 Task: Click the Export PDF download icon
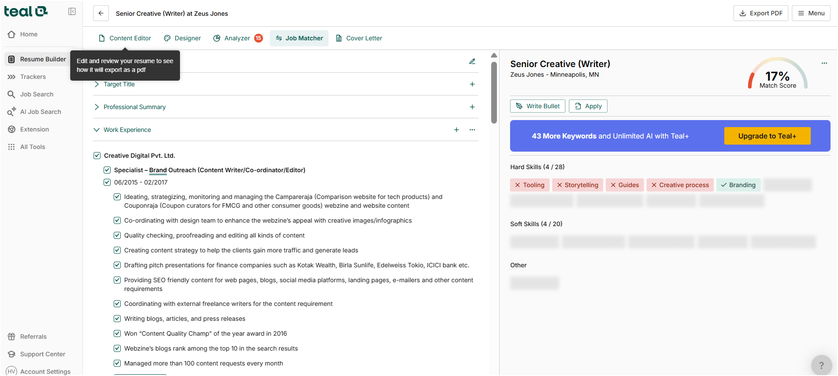tap(743, 13)
